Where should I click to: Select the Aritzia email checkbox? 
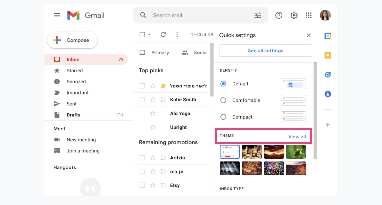tap(142, 158)
